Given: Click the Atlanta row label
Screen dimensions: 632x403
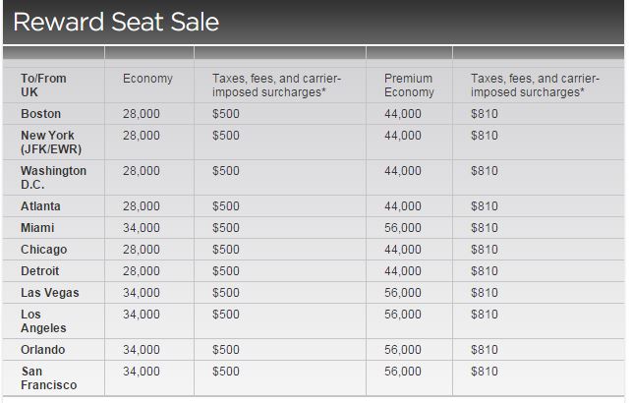Looking at the screenshot, I should [40, 206].
